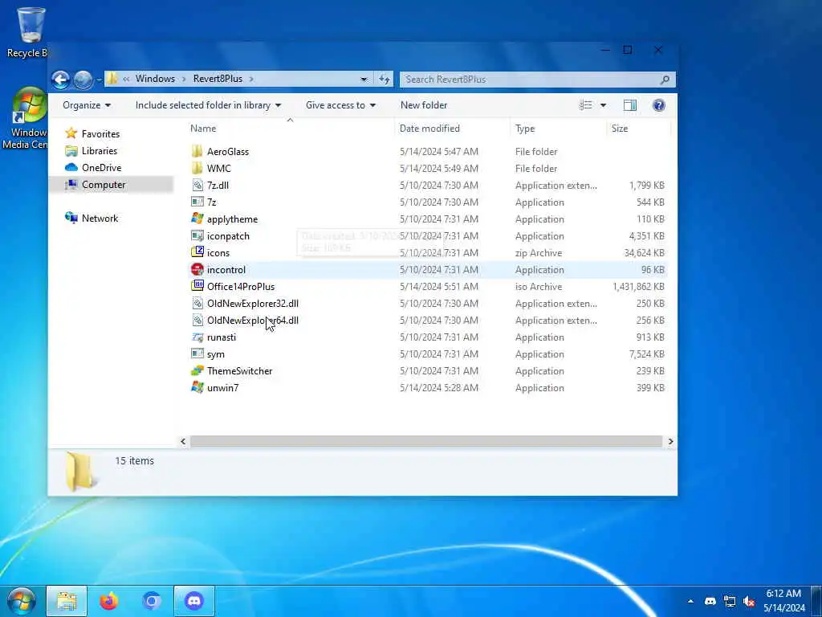Select the iconpatch application icon
This screenshot has width=822, height=617.
(197, 236)
